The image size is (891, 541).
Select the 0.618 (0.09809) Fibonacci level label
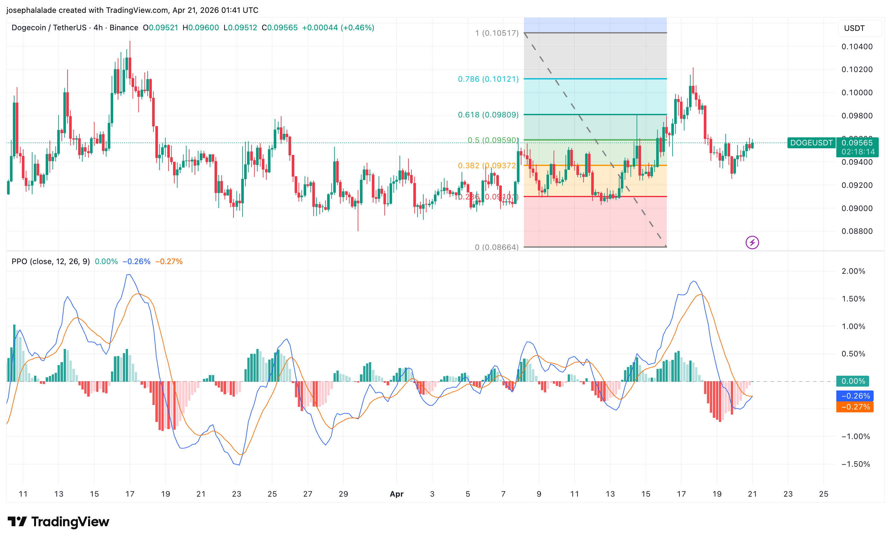tap(488, 115)
